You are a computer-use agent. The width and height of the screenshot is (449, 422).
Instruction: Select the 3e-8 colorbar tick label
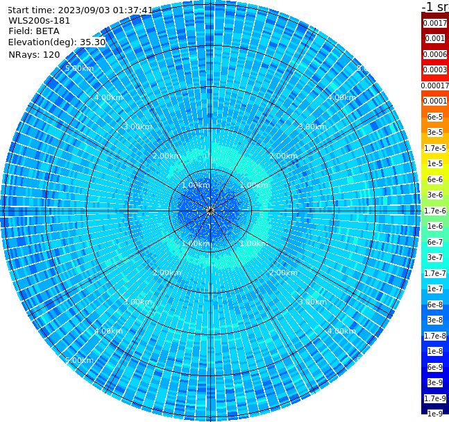tap(435, 320)
